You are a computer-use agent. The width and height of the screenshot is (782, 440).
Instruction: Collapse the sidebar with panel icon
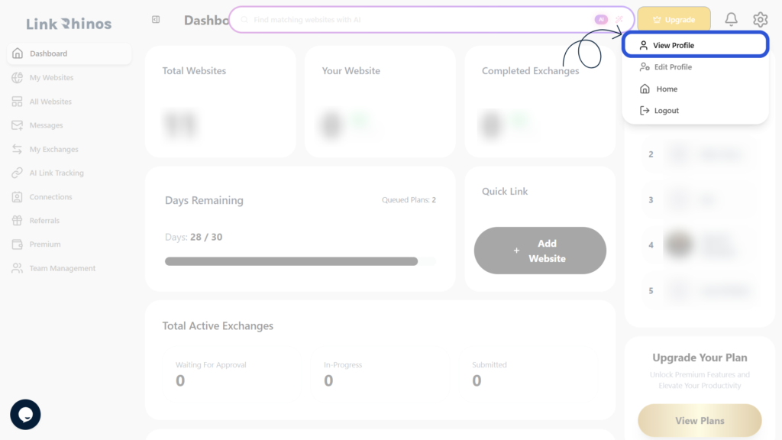tap(156, 19)
